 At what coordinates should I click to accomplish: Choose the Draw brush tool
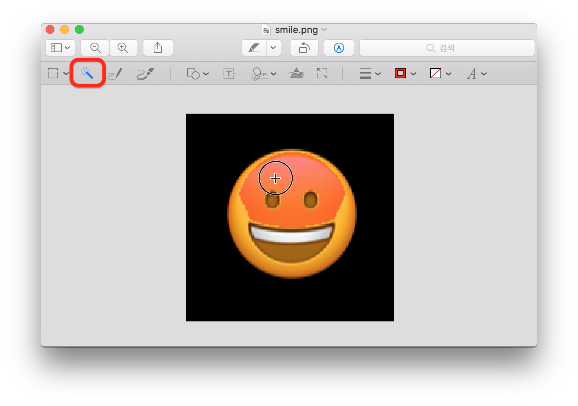point(145,74)
